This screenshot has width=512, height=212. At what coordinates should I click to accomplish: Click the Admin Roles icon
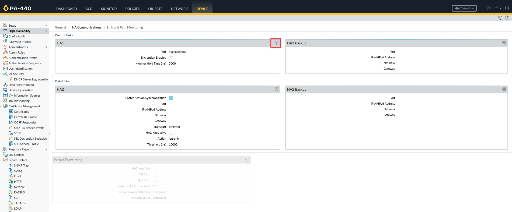5,52
